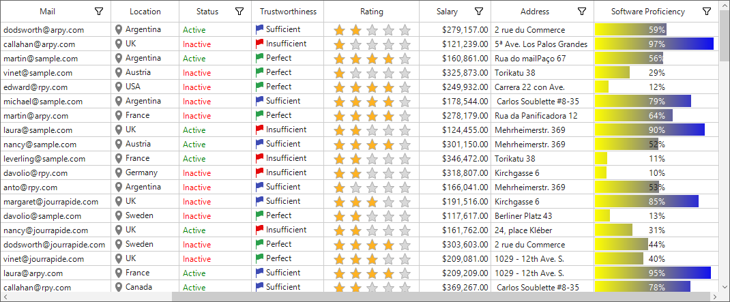Click blue flag in anto@rpy.com row

pos(260,187)
